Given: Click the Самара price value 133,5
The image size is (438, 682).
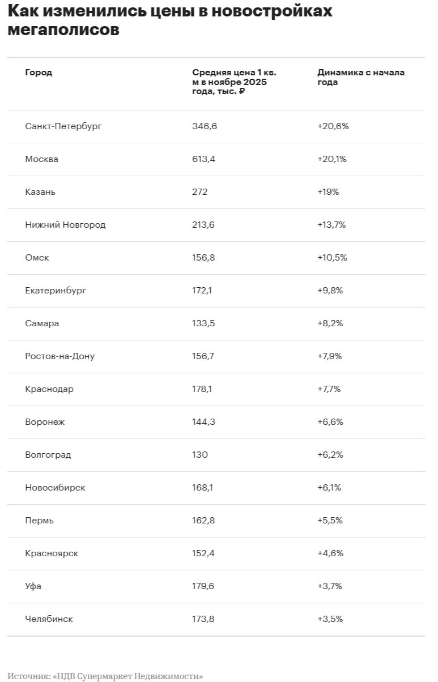Looking at the screenshot, I should point(203,323).
